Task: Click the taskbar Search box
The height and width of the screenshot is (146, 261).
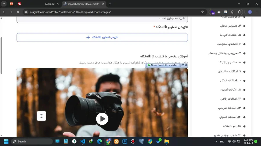Action: (x=32, y=141)
